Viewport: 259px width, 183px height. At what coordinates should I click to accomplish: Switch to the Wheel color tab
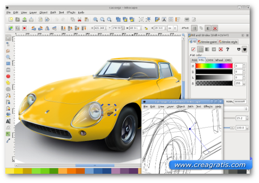coord(219,60)
